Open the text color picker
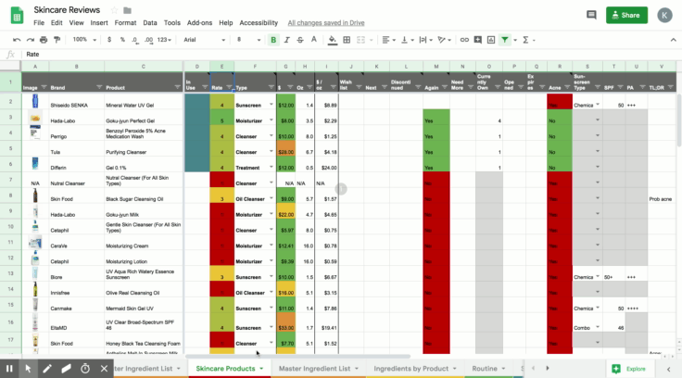The height and width of the screenshot is (378, 682). point(313,40)
